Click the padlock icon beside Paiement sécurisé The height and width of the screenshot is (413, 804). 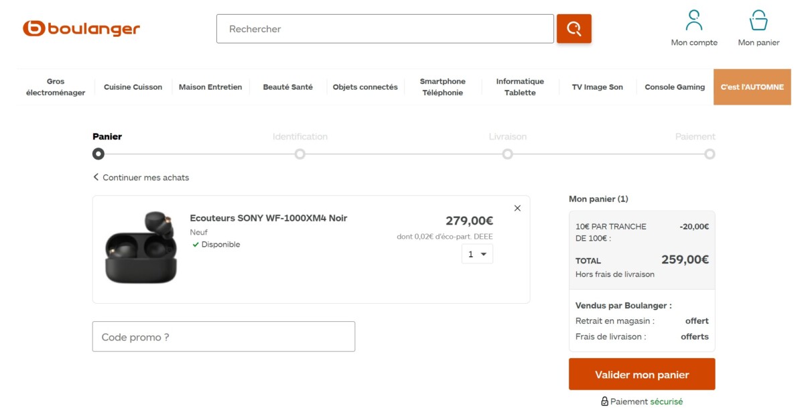(604, 402)
